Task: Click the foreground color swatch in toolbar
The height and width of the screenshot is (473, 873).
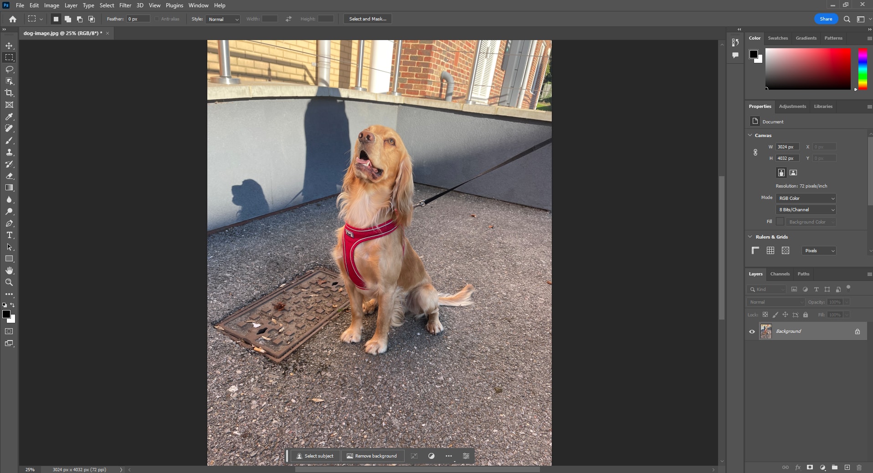Action: click(6, 314)
